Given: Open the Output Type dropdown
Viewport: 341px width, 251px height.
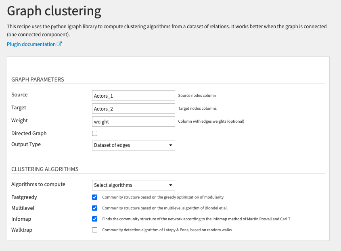Looking at the screenshot, I should click(134, 145).
